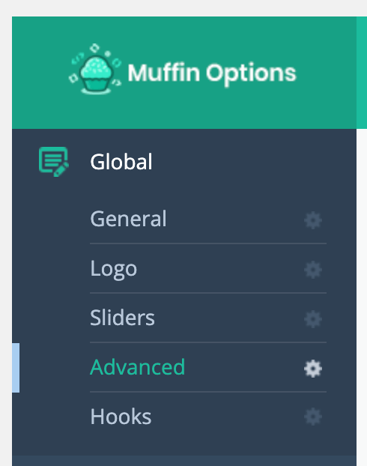Image resolution: width=367 pixels, height=466 pixels.
Task: Click the next section bar below Hooks
Action: pos(184,461)
